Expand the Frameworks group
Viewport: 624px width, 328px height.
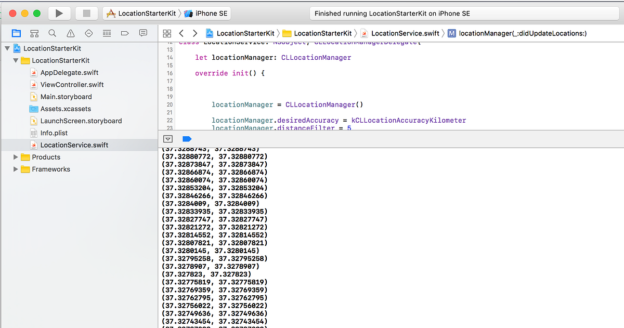click(15, 169)
